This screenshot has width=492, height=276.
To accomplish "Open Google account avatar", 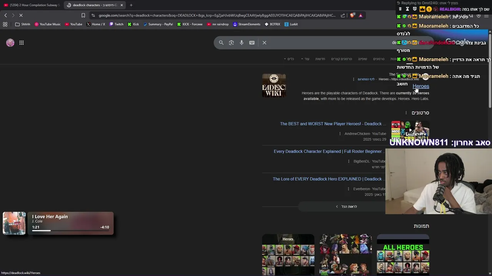I will pyautogui.click(x=10, y=43).
